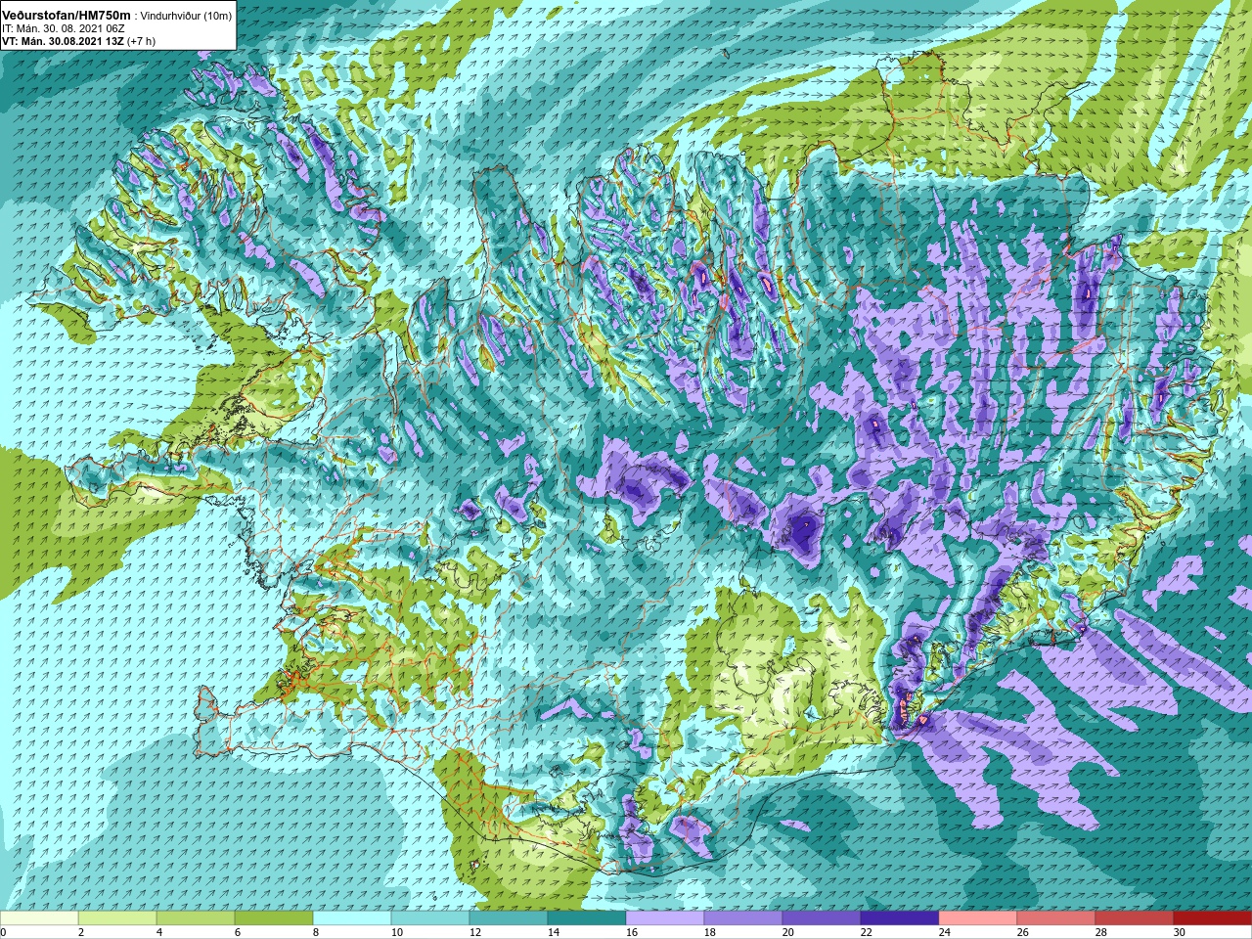1252x939 pixels.
Task: Click the legend scale number 20
Action: 788,933
